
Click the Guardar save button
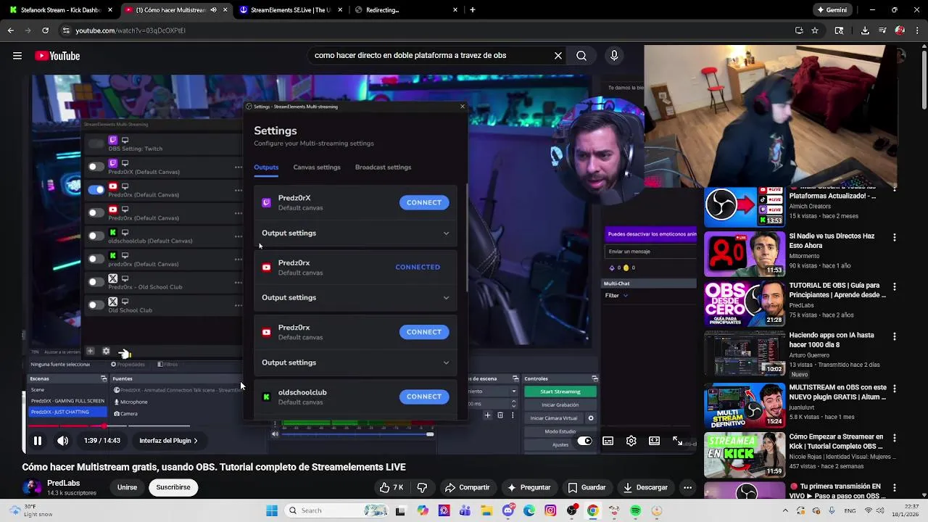click(x=587, y=487)
